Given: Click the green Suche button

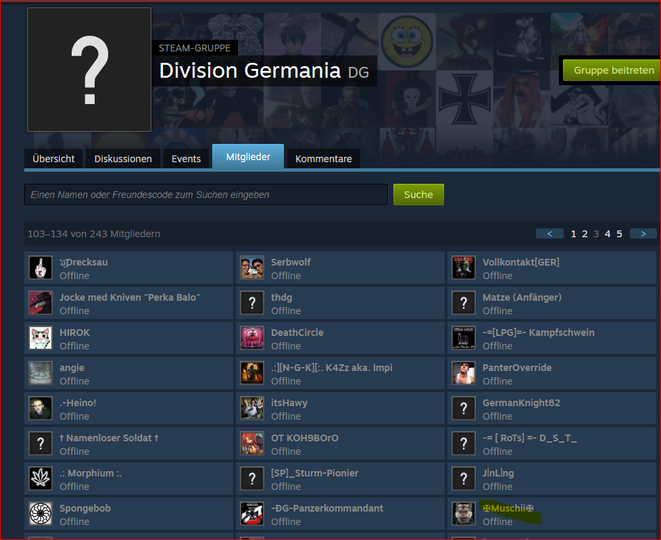Looking at the screenshot, I should (x=418, y=195).
